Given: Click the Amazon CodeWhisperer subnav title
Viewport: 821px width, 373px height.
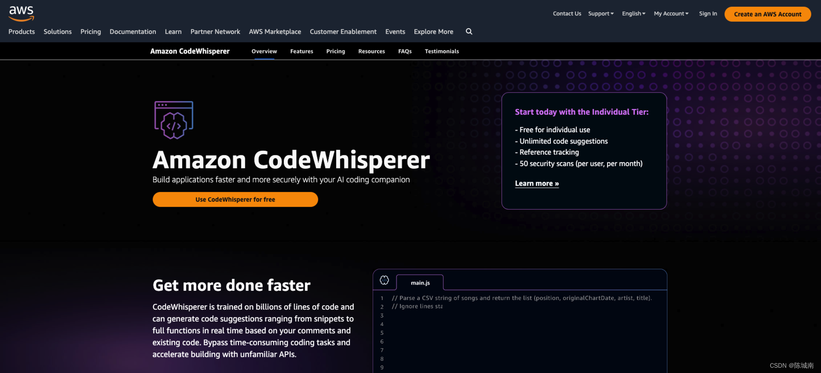Looking at the screenshot, I should click(190, 51).
